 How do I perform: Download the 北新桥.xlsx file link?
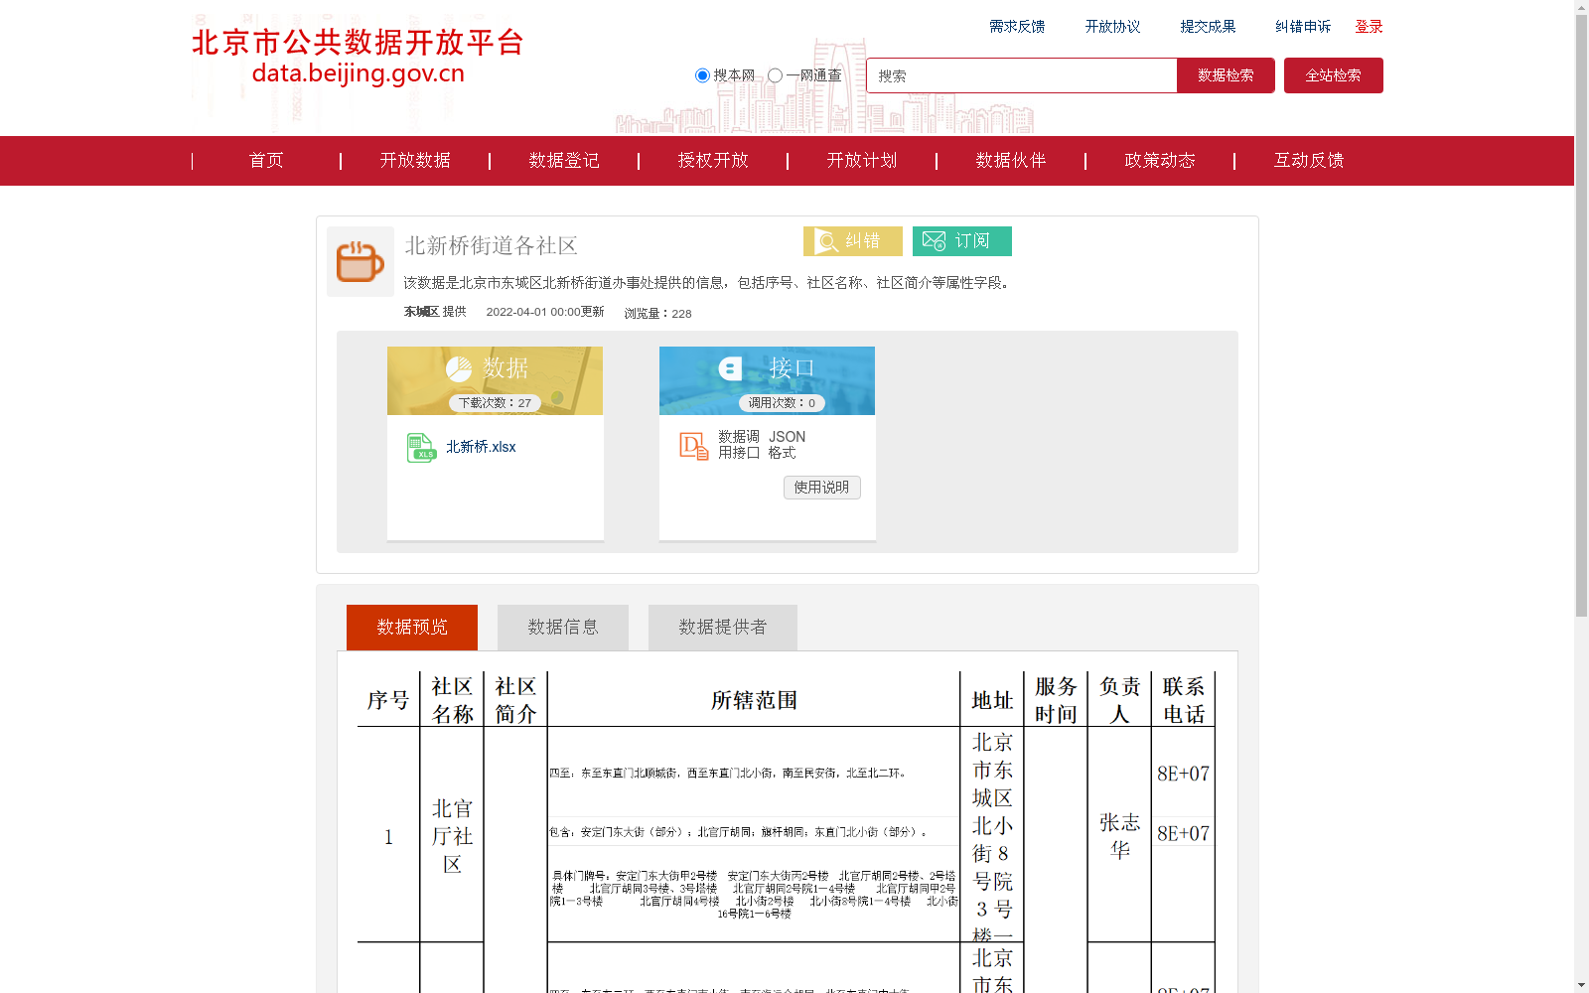(481, 447)
